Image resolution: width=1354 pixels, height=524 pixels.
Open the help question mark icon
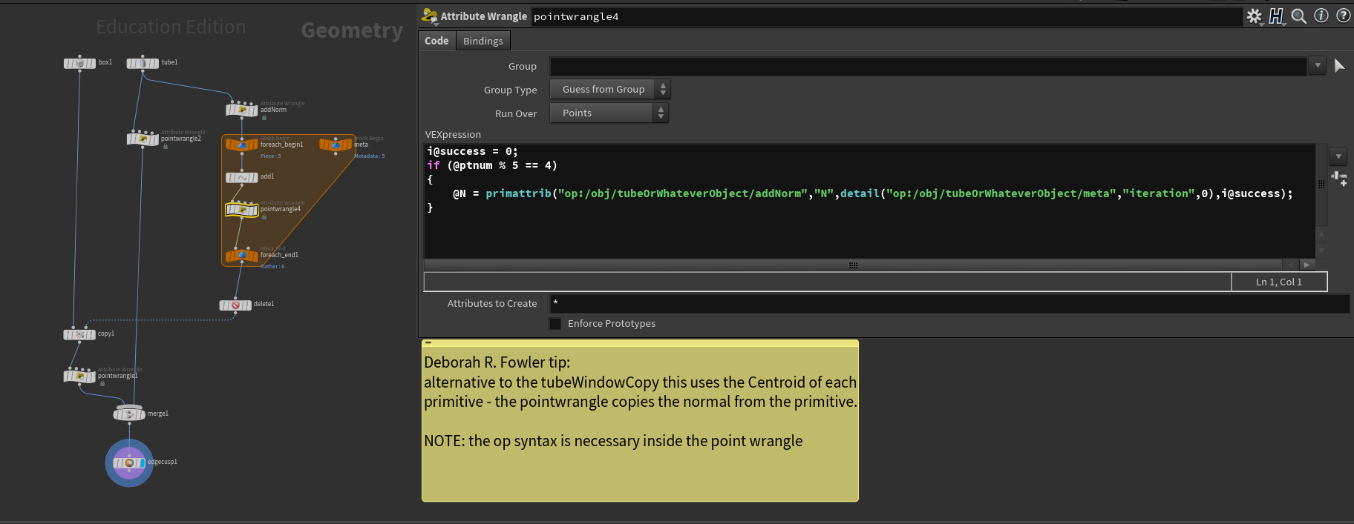(1344, 16)
